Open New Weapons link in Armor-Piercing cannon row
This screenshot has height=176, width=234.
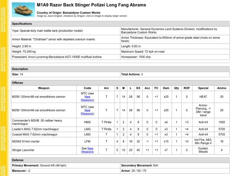coord(87,112)
